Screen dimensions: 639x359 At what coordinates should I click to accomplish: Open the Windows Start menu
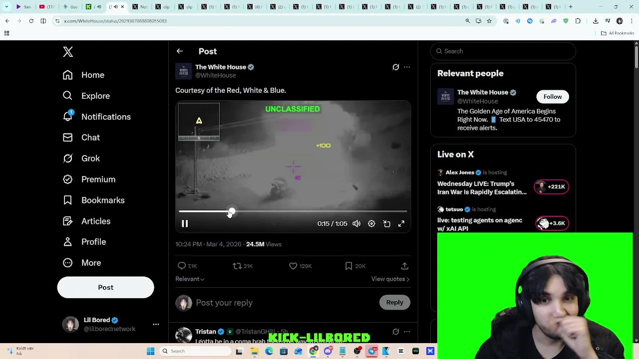(x=150, y=352)
